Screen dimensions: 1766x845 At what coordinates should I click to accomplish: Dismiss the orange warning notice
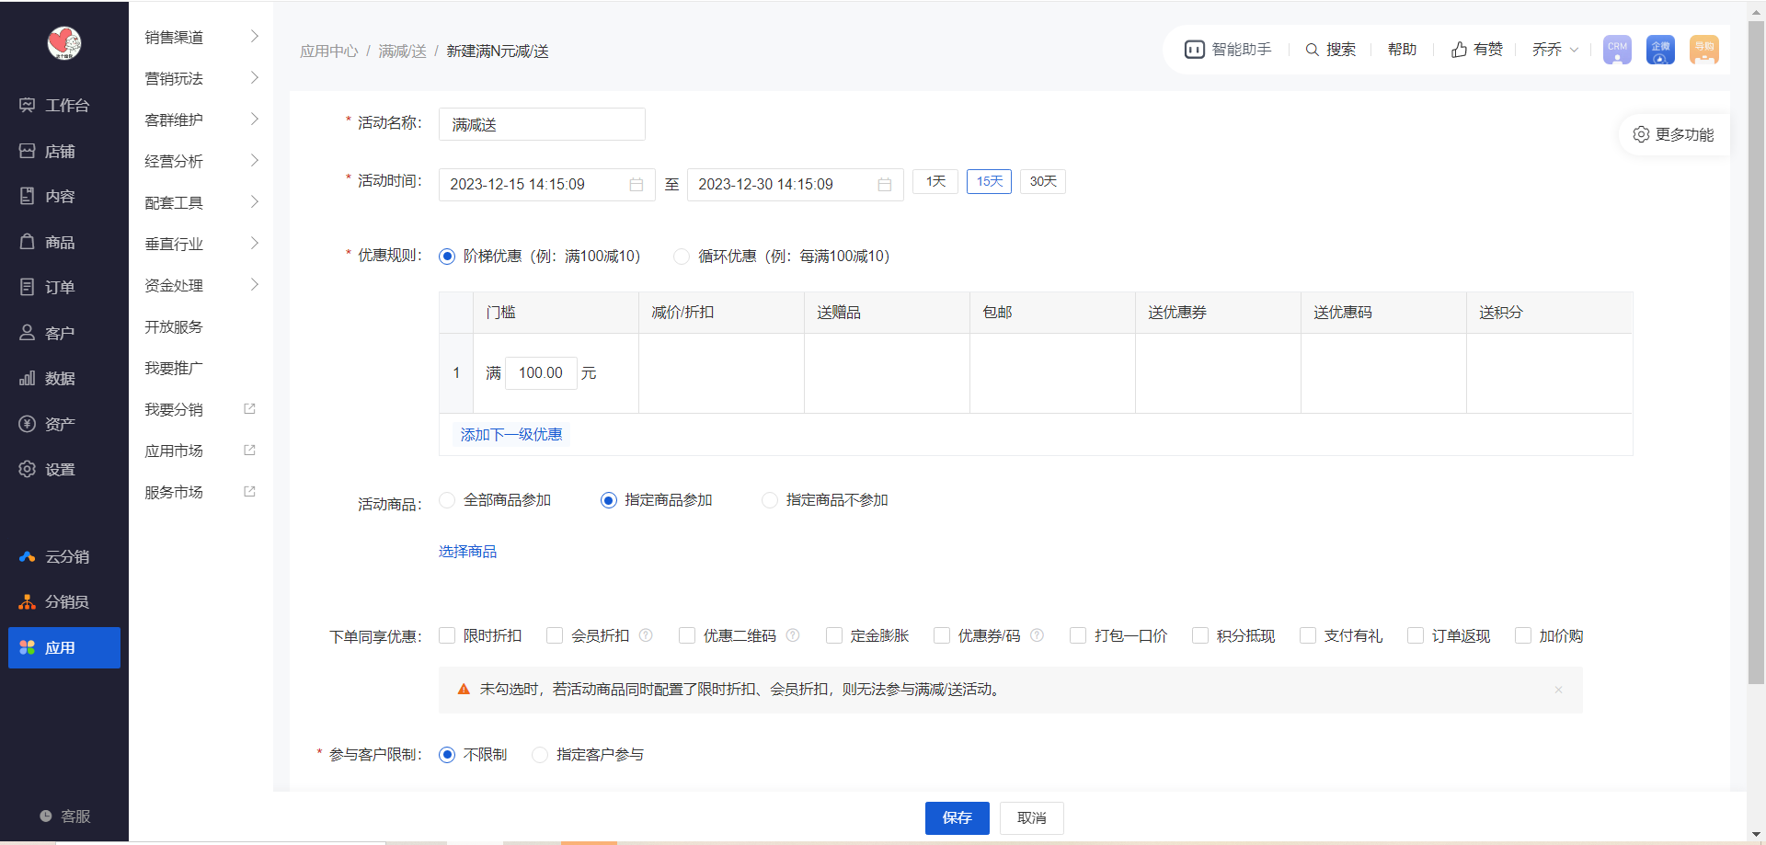(x=1558, y=690)
